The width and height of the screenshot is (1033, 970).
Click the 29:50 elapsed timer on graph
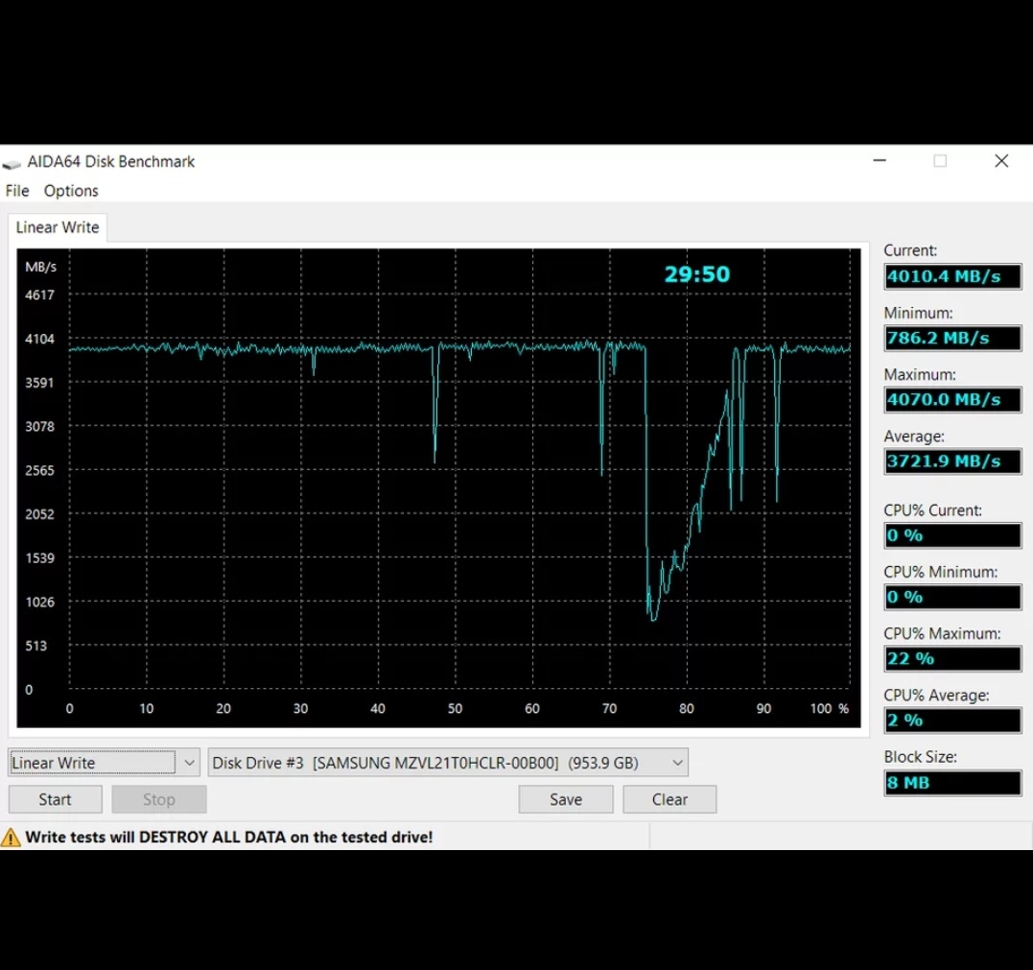tap(697, 274)
